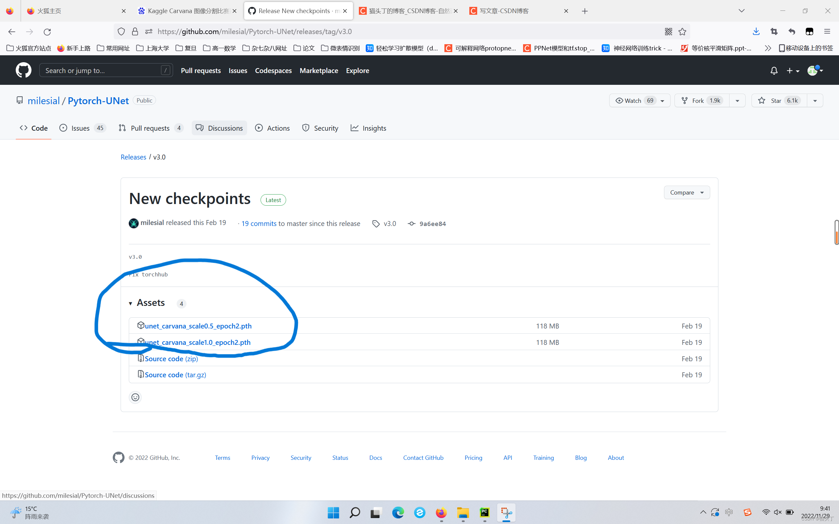This screenshot has height=524, width=839.
Task: Expand the Star count dropdown arrow
Action: (x=815, y=100)
